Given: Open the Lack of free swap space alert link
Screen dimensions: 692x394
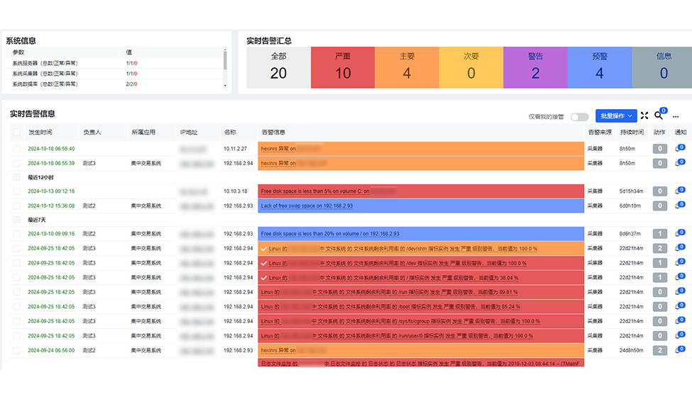Looking at the screenshot, I should (307, 206).
